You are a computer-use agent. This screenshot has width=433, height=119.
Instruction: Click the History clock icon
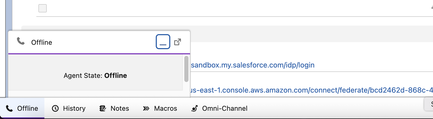[x=55, y=108]
